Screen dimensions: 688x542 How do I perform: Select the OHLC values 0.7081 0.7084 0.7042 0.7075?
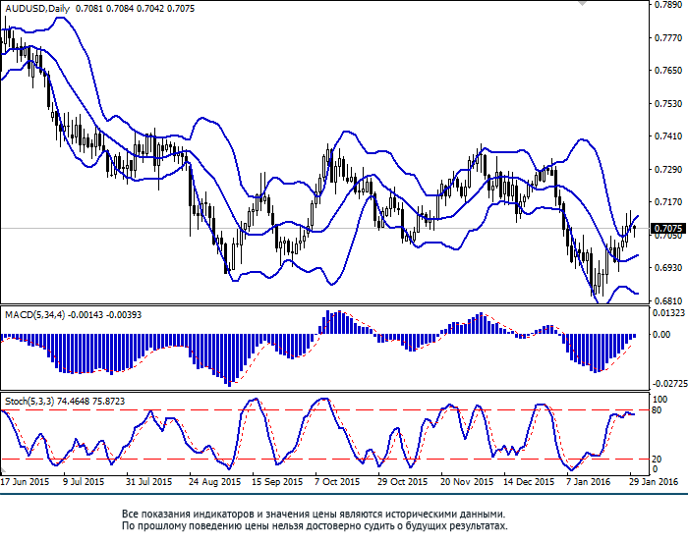coord(136,8)
